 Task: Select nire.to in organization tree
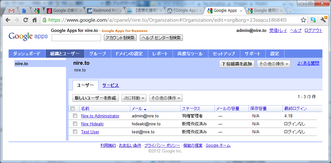(40, 63)
